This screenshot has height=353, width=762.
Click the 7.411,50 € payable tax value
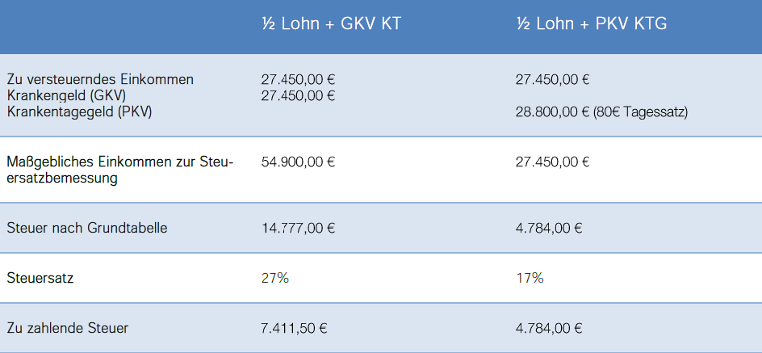[294, 328]
